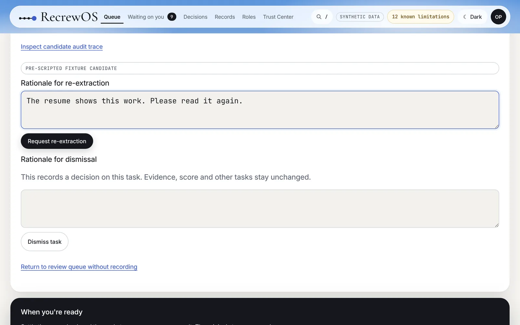View the 12 known limitations
Image resolution: width=520 pixels, height=325 pixels.
[x=421, y=17]
